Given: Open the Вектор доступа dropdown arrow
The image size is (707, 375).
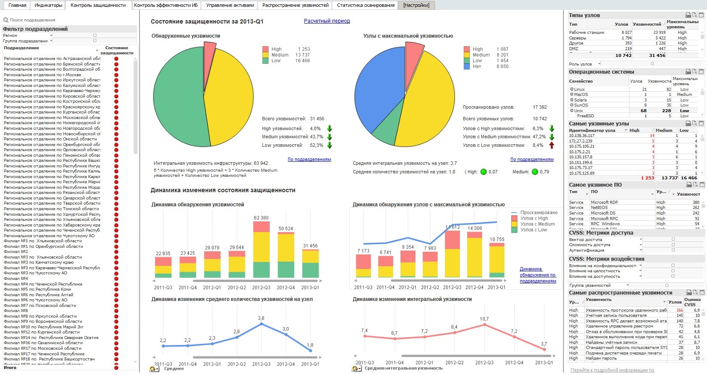Looking at the screenshot, I should point(641,239).
